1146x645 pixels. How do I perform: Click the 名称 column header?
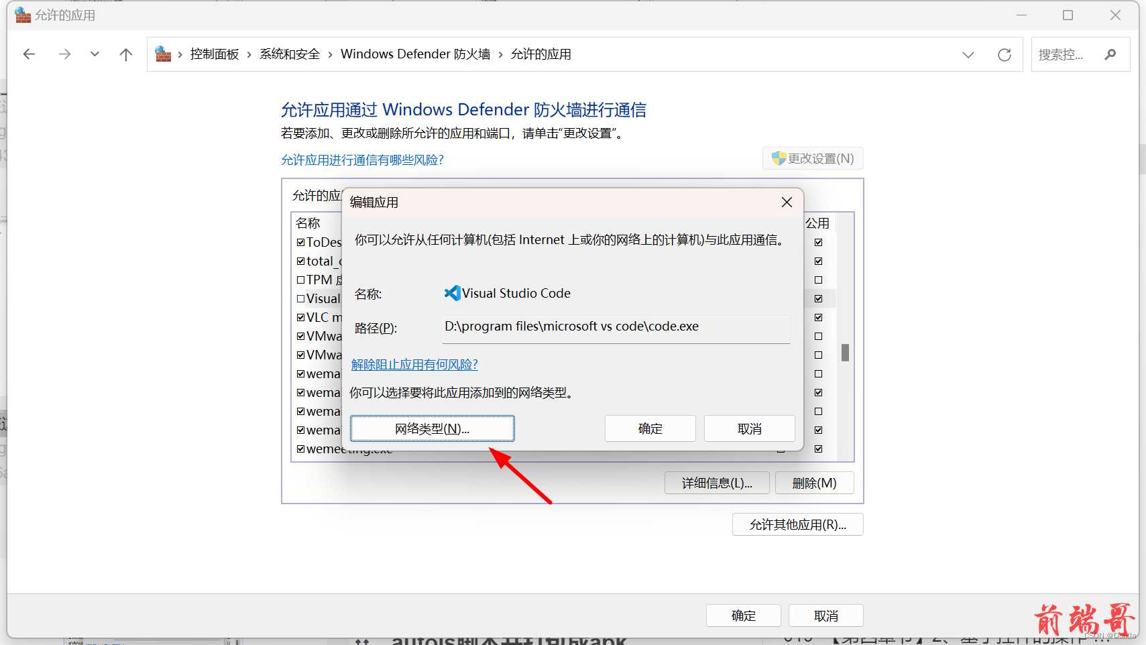pos(308,223)
